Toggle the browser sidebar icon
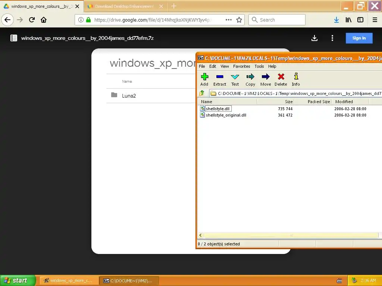Viewport: 382px width, 286px height. (x=360, y=20)
